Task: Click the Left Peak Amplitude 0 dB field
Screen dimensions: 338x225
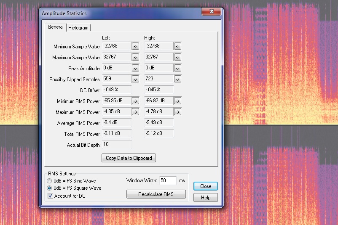Action: pos(117,68)
